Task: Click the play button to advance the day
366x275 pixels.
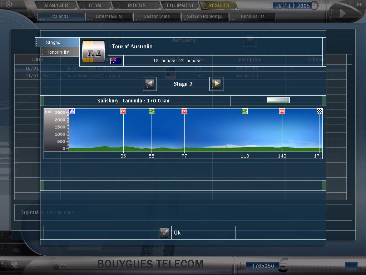Action: pos(342,13)
